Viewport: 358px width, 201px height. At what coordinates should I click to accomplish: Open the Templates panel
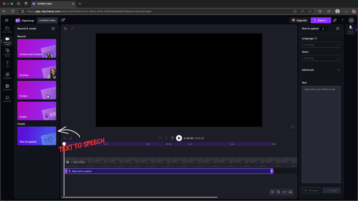click(x=7, y=76)
